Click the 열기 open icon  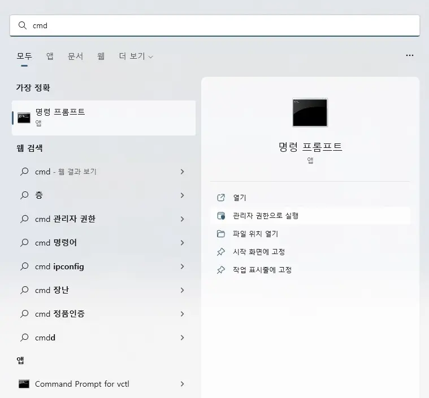click(221, 198)
